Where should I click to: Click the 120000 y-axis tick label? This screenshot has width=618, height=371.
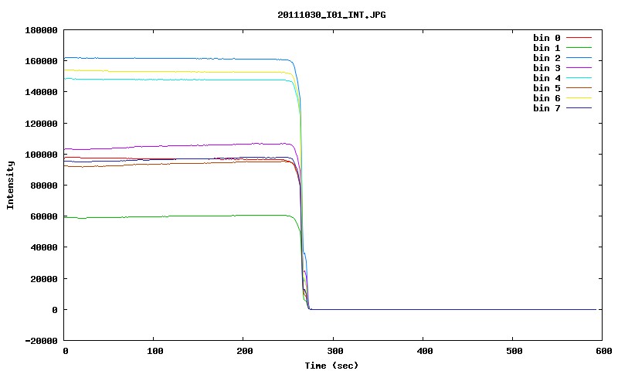pos(41,124)
